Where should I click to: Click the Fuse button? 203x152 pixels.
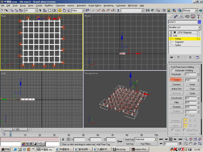pyautogui.click(x=192, y=89)
